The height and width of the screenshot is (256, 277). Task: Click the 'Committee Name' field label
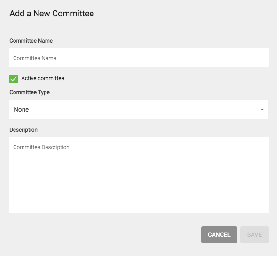click(31, 41)
